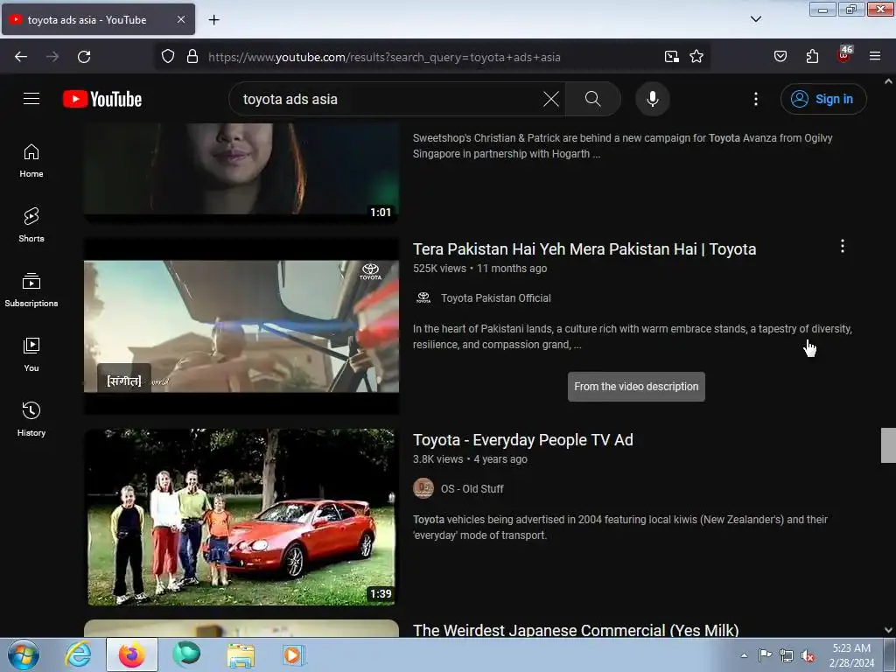Select the toyota ads asia - YouTube tab
The width and height of the screenshot is (896, 672).
tap(98, 20)
